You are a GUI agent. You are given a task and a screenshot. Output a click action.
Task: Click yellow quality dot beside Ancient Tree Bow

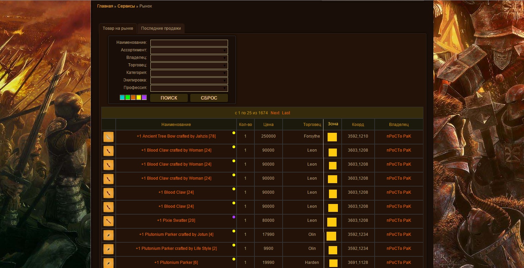pyautogui.click(x=234, y=133)
